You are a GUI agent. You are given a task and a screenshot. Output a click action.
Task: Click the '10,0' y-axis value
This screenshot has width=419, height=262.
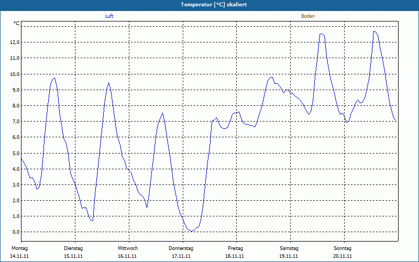(15, 74)
